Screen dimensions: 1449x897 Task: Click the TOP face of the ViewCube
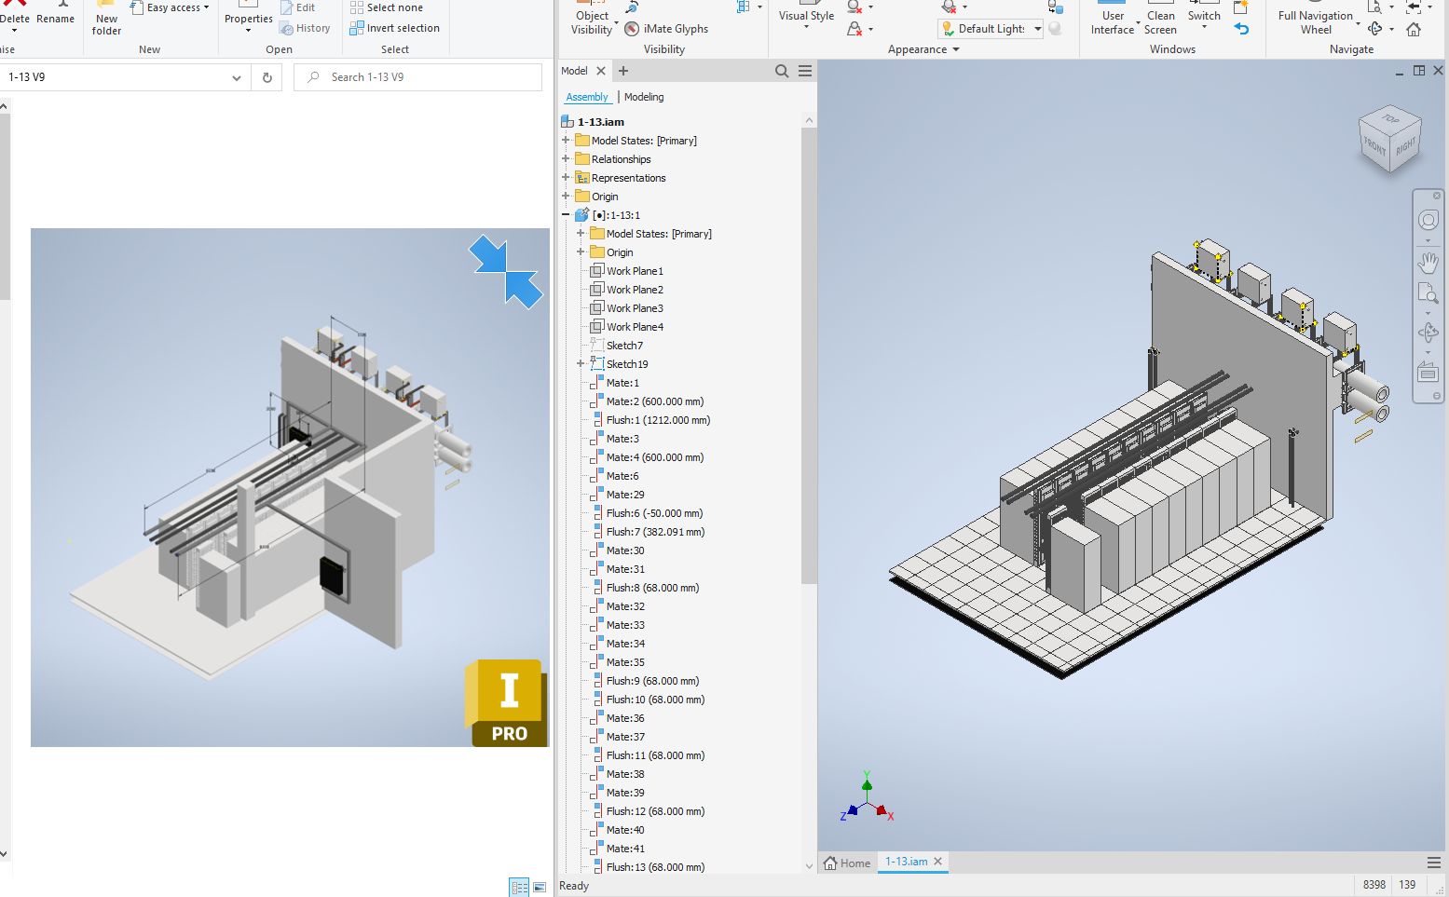click(1389, 122)
